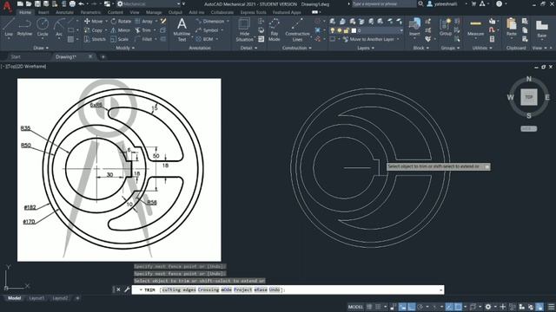Click the Insert block tool
The width and height of the screenshot is (556, 312).
[414, 28]
